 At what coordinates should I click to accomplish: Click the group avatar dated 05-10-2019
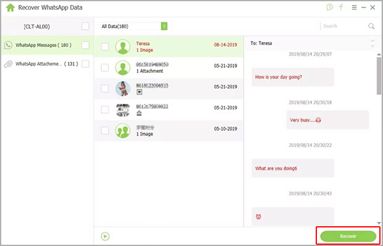[122, 130]
